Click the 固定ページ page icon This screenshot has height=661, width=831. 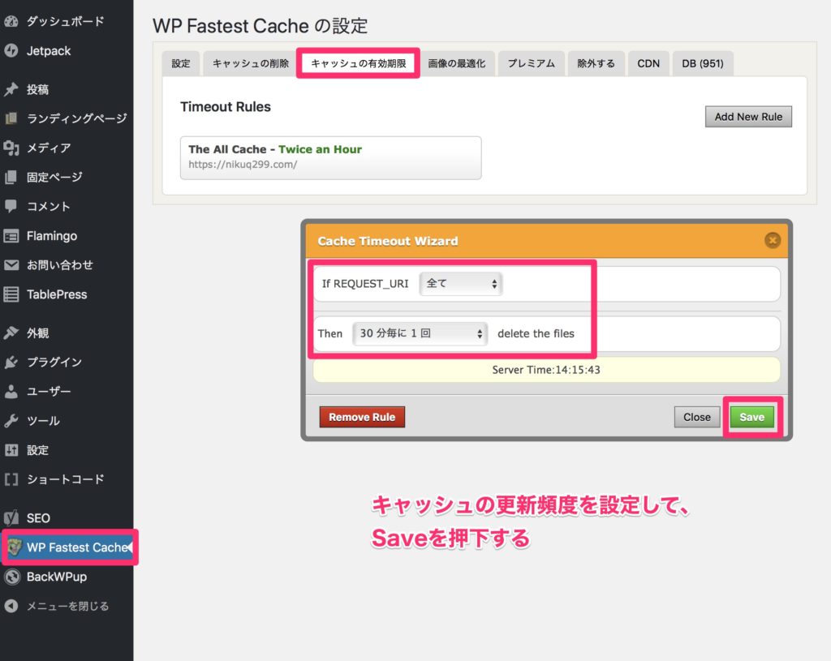(x=11, y=177)
